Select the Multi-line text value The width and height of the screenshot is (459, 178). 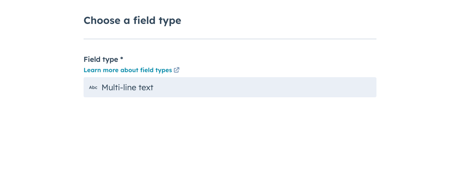point(127,88)
